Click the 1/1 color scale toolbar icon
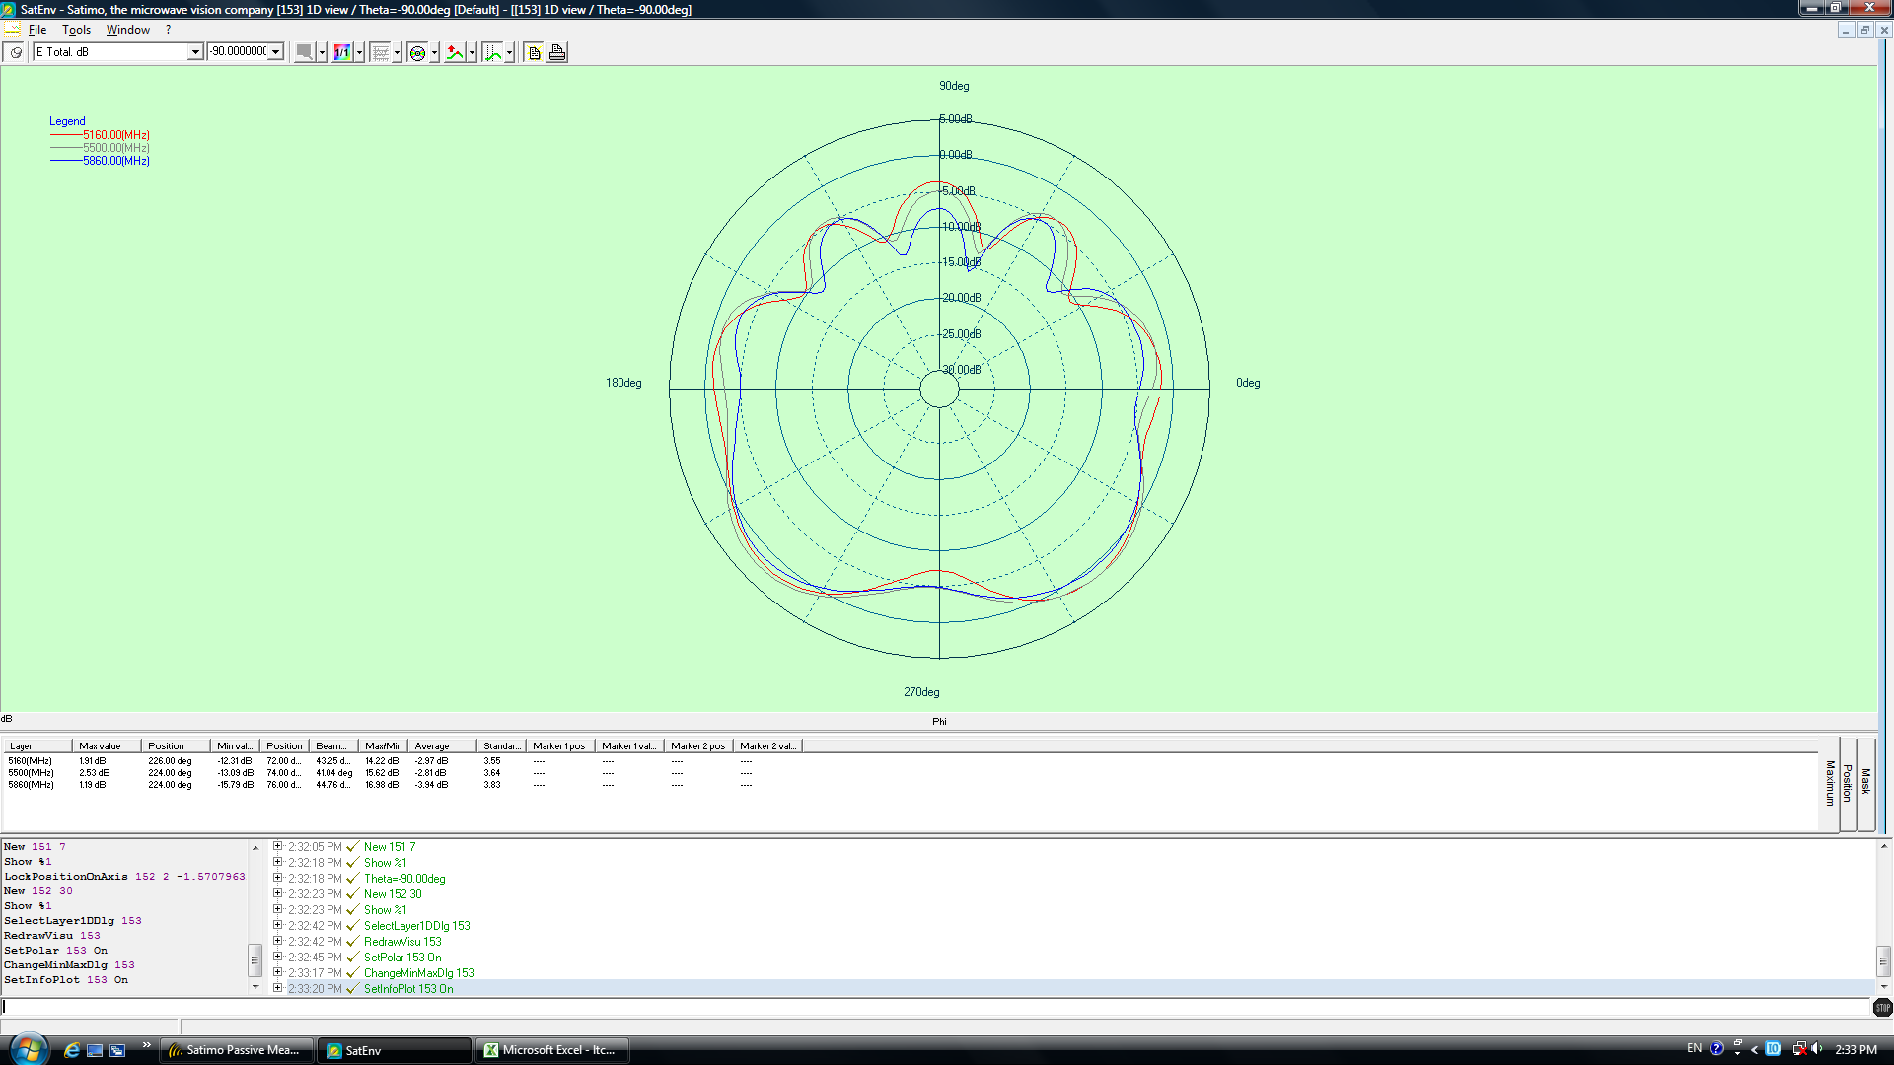 pyautogui.click(x=341, y=52)
